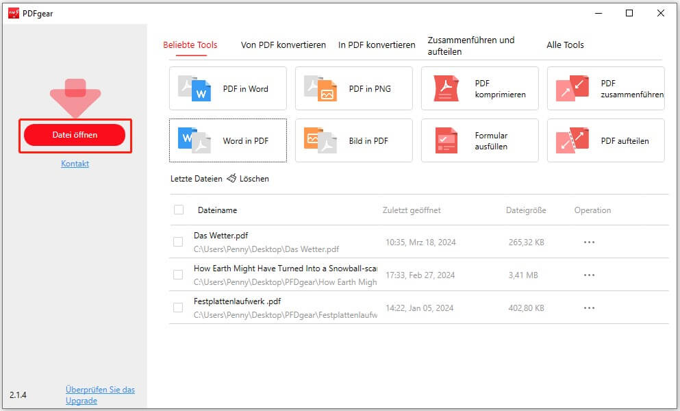Image resolution: width=680 pixels, height=411 pixels.
Task: Open the Operation menu for Das Wetter.pdf
Action: pos(589,241)
